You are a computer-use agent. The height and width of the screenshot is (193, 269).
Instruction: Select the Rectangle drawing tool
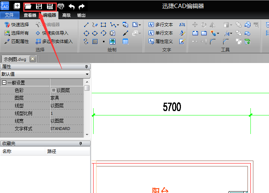click(x=103, y=25)
